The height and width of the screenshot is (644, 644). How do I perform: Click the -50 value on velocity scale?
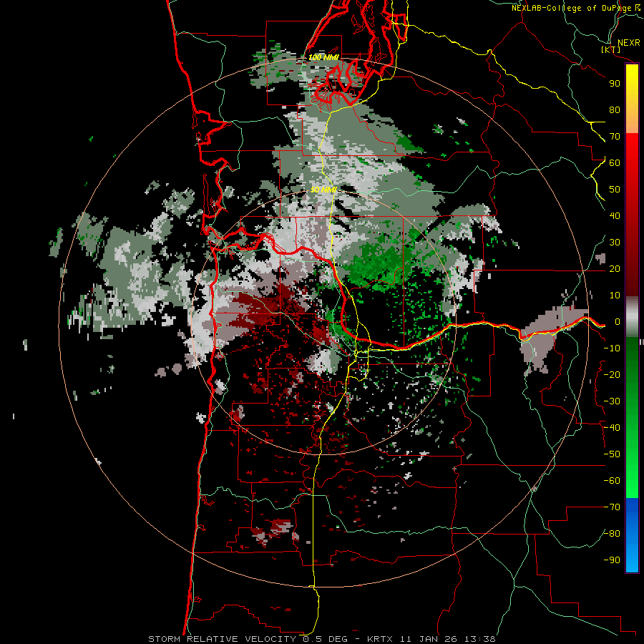pos(613,454)
